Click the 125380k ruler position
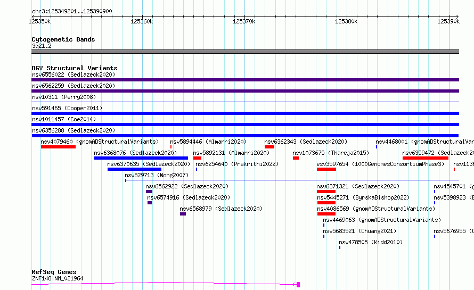Screen dimensions: 474x290 coord(346,21)
